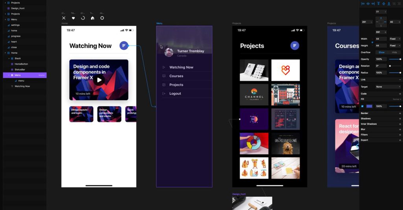Screen dimensions: 403x210
Task: Set Overflow to Show
Action: [381, 52]
